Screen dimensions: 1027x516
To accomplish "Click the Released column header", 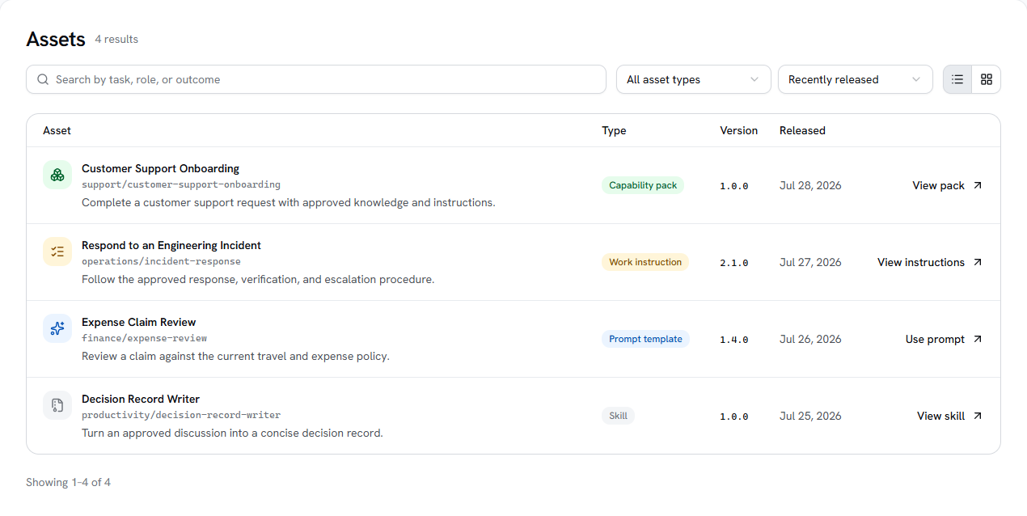I will 802,130.
